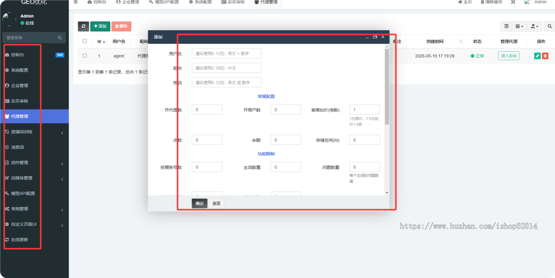Click the search magnifier in sidebar search box
Screen dimensions: 555x278
(x=60, y=38)
